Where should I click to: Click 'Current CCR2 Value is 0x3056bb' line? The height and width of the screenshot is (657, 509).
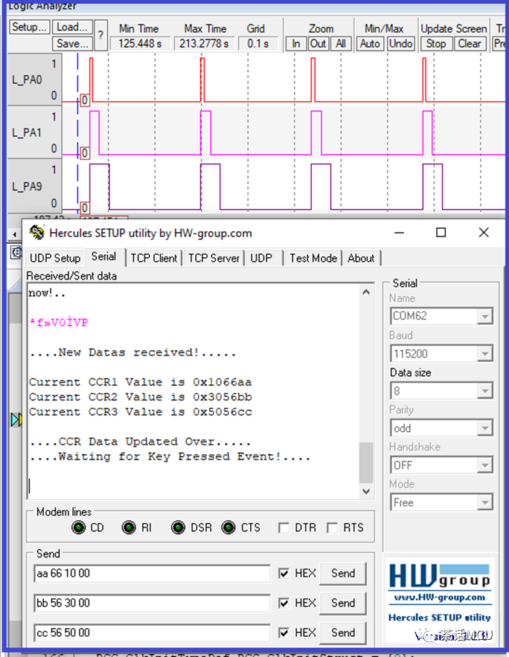coord(140,397)
